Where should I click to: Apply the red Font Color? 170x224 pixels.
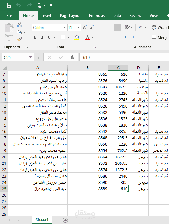click(x=88, y=37)
